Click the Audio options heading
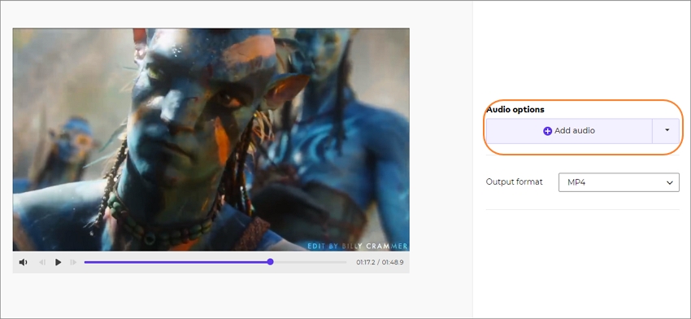The height and width of the screenshot is (319, 691). point(515,109)
